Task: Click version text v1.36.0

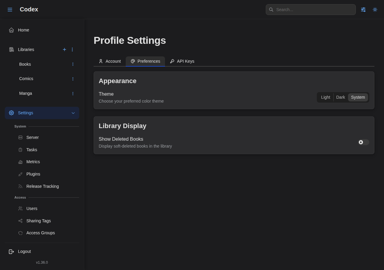Action: point(42,262)
